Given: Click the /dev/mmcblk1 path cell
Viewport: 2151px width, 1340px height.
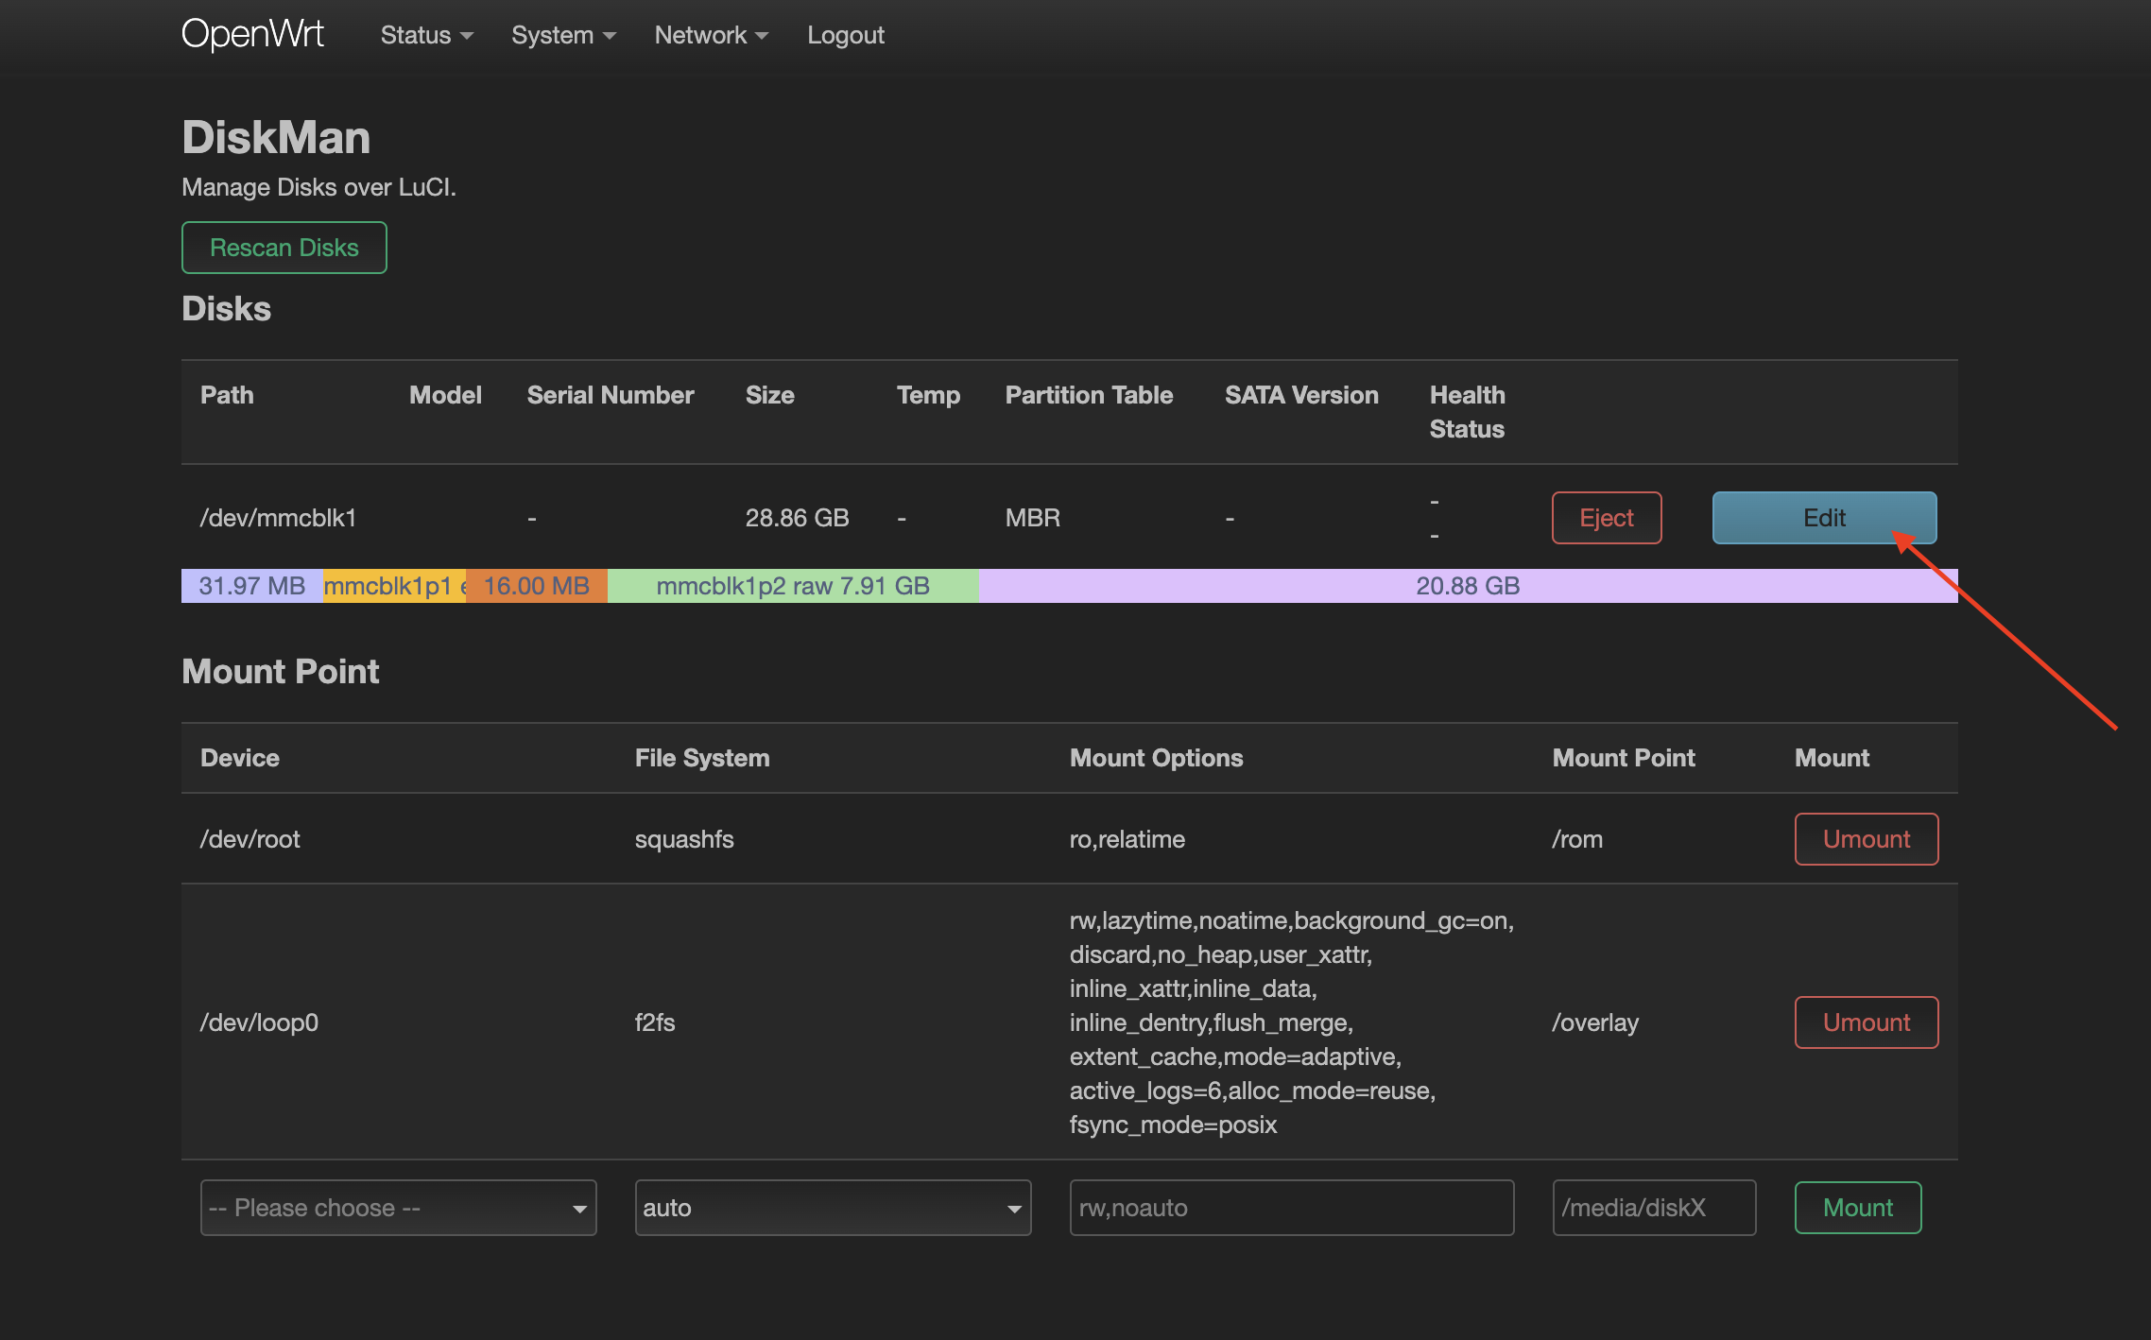Looking at the screenshot, I should (278, 518).
